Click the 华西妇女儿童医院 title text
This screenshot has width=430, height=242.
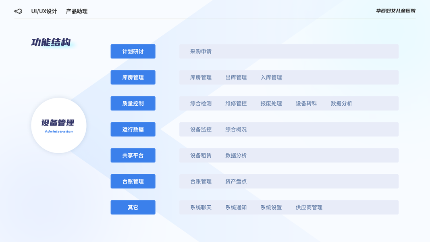click(395, 11)
